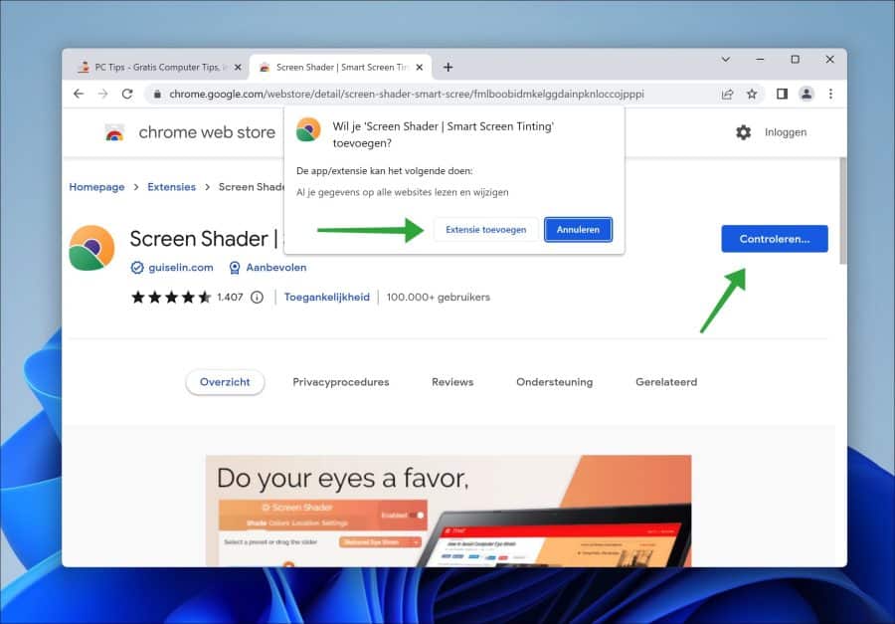Open the Gerelateerd tab
Image resolution: width=895 pixels, height=624 pixels.
[x=666, y=382]
